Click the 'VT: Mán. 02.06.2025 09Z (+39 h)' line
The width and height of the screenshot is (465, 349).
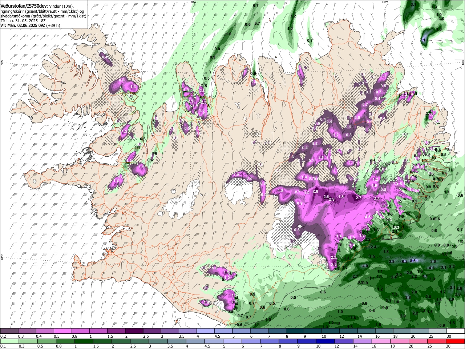pos(30,25)
